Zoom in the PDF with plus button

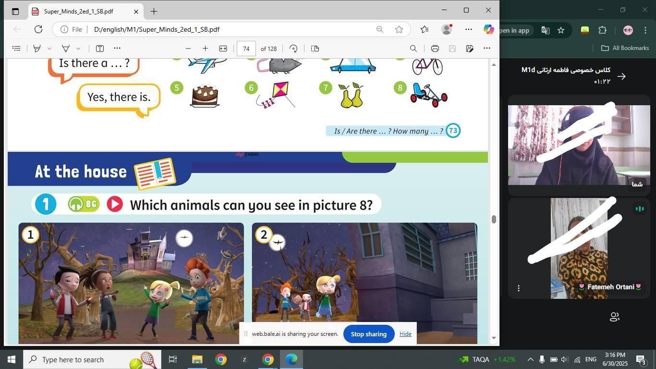pyautogui.click(x=205, y=49)
